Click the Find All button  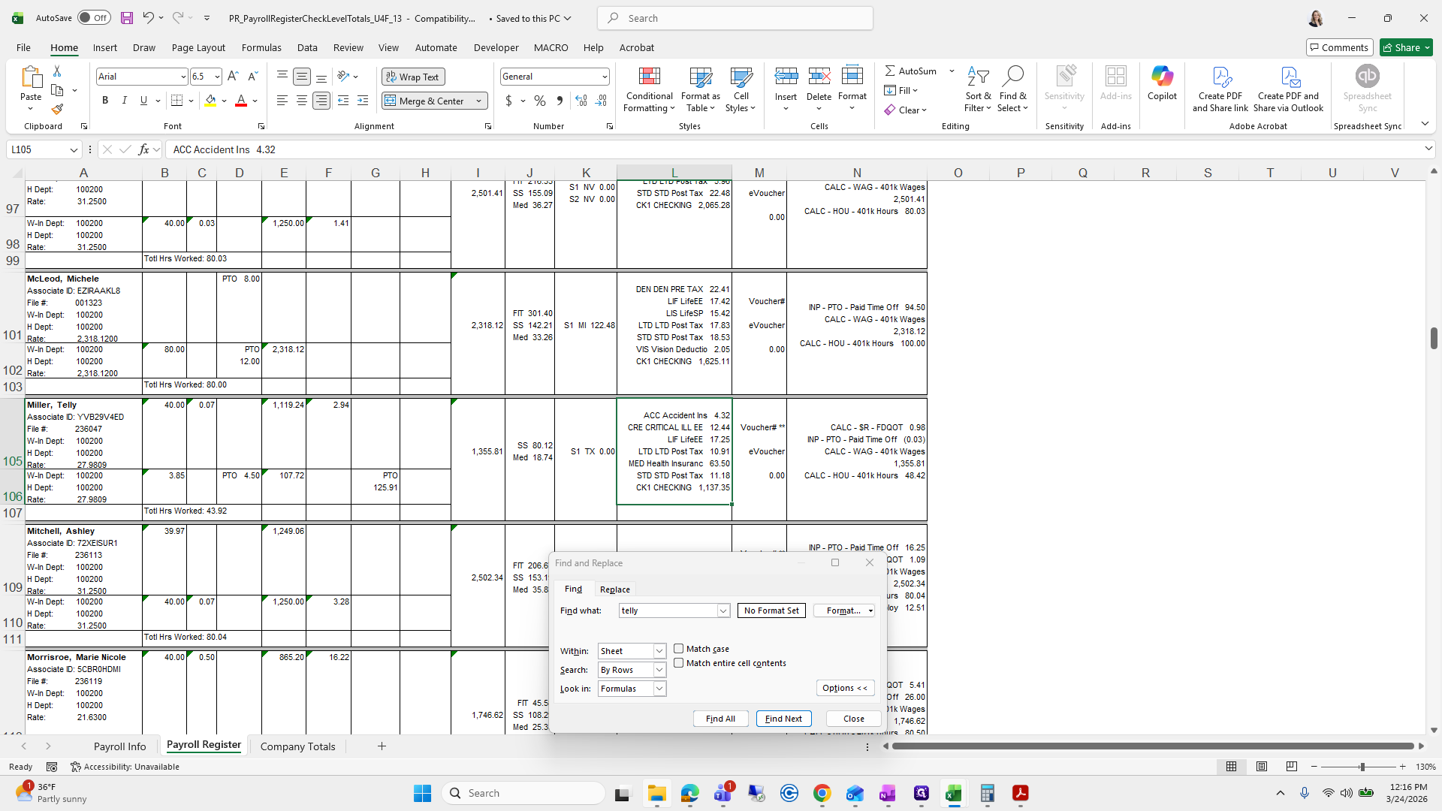tap(720, 719)
